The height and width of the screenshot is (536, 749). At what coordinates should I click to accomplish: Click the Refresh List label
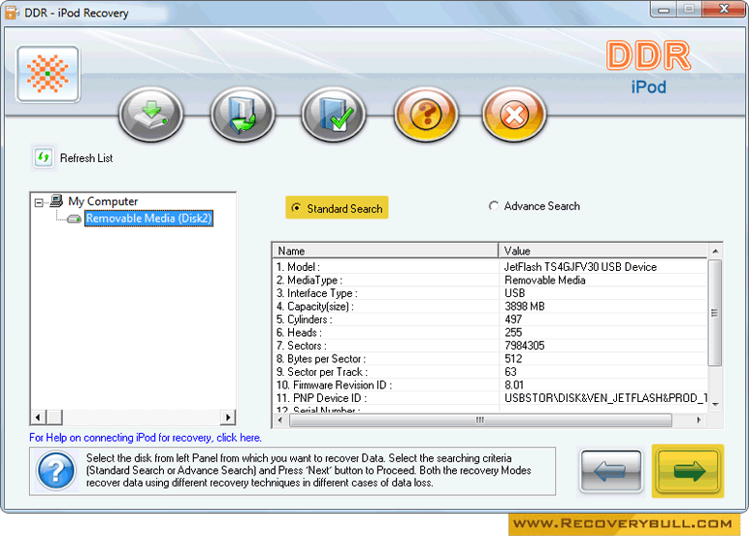(x=86, y=158)
